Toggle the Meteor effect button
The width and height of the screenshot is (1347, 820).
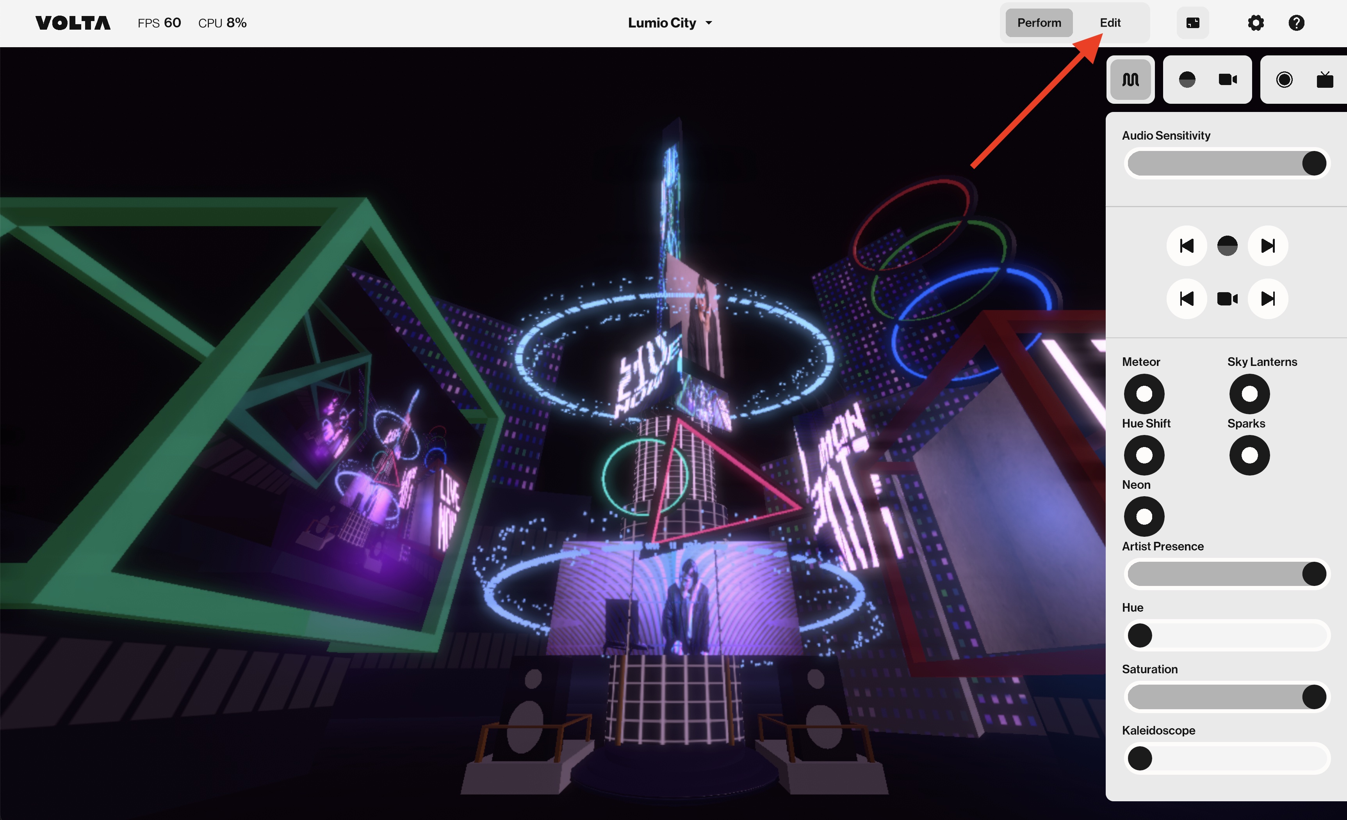[1144, 394]
